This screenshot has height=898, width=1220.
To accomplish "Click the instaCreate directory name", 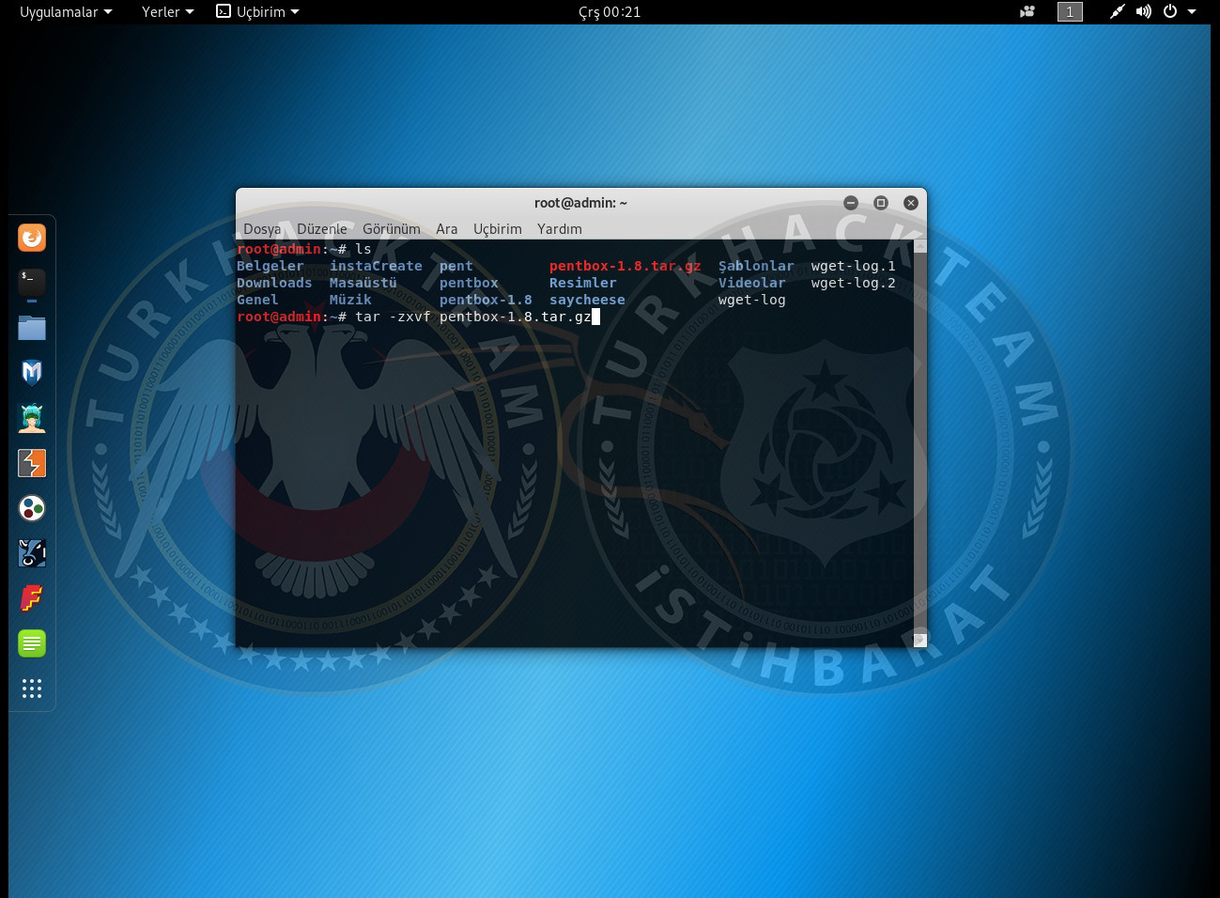I will 376,266.
